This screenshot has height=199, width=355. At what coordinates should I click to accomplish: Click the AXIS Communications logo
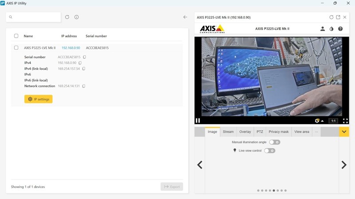click(212, 29)
